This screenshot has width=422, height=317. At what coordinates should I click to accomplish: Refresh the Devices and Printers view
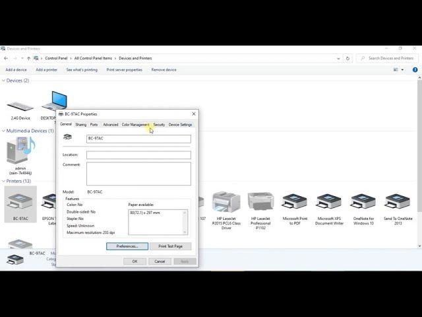pyautogui.click(x=347, y=58)
